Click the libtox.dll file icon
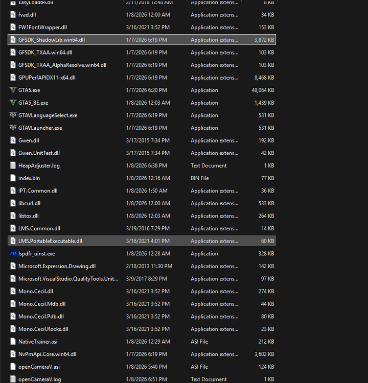This screenshot has width=368, height=383. pyautogui.click(x=13, y=216)
